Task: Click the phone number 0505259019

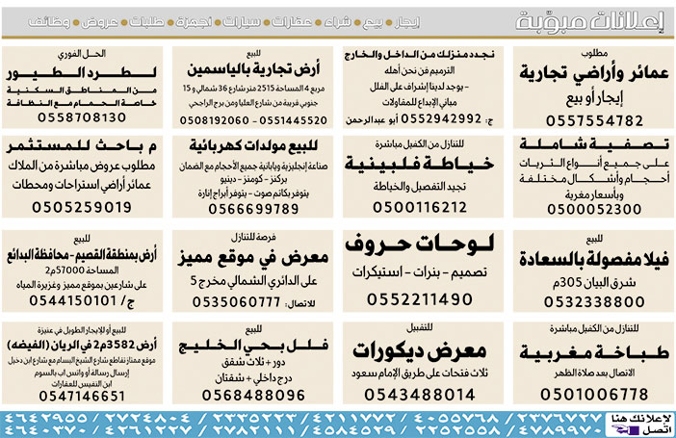Action: point(82,207)
